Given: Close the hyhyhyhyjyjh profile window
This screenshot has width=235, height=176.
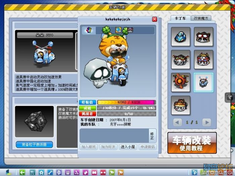Looking at the screenshot, I should [x=154, y=19].
